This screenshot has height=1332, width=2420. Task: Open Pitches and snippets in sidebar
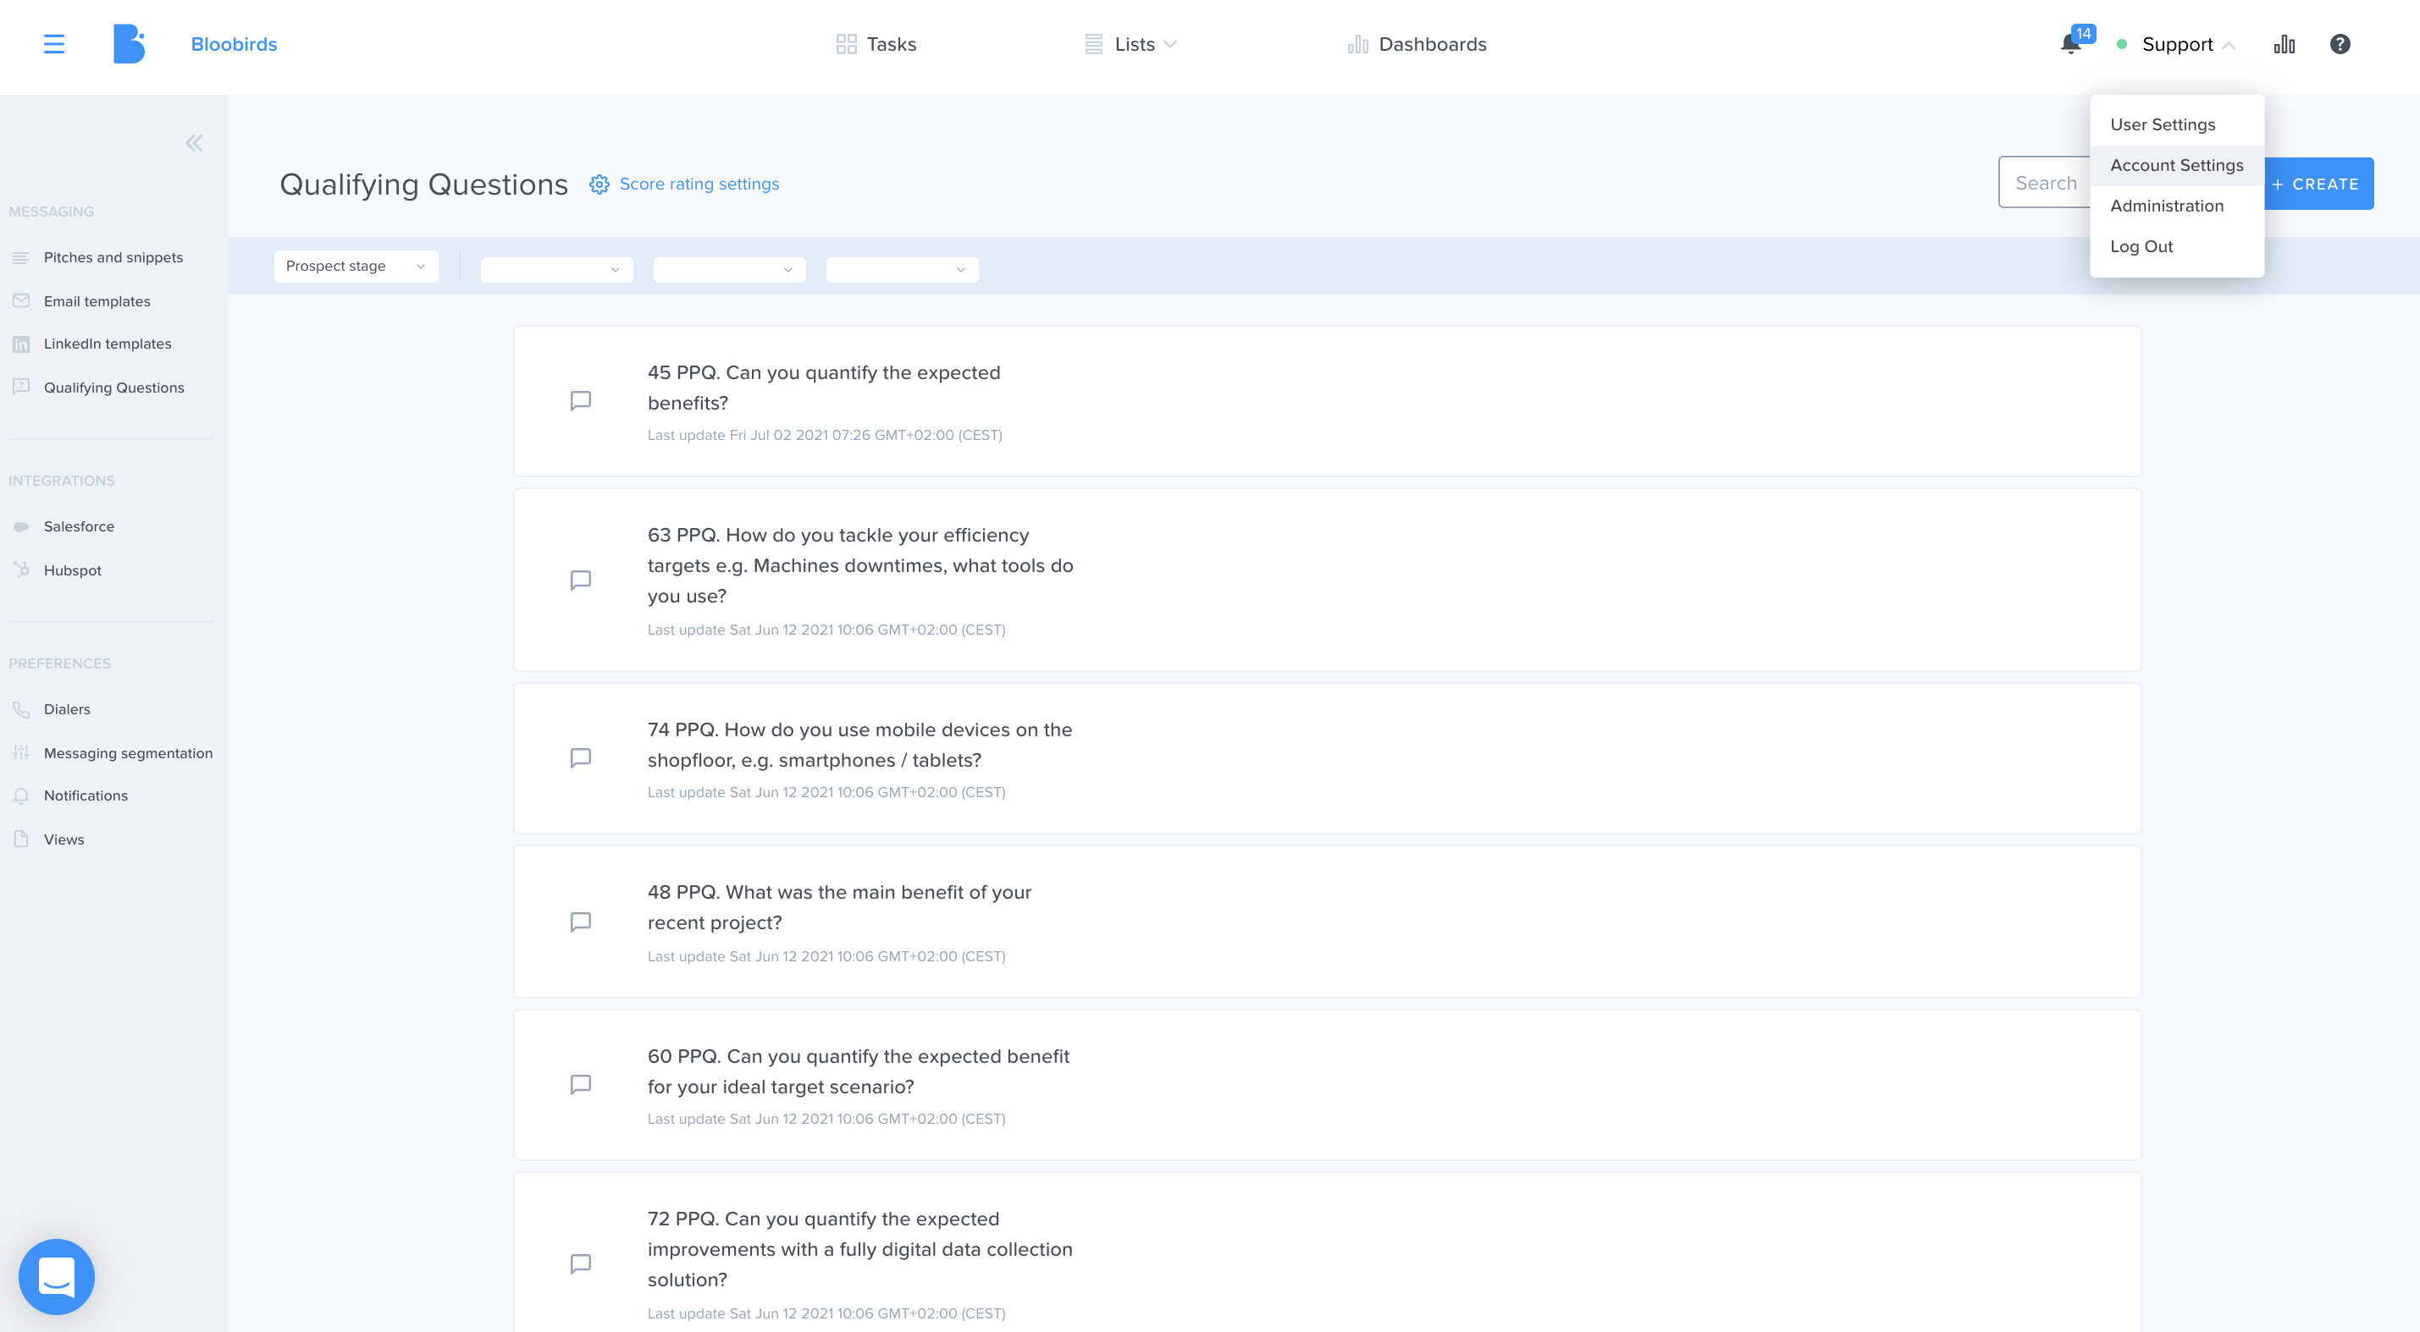pyautogui.click(x=113, y=257)
